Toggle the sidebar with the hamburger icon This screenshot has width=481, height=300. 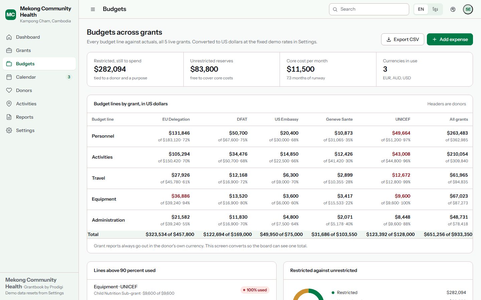click(x=93, y=9)
